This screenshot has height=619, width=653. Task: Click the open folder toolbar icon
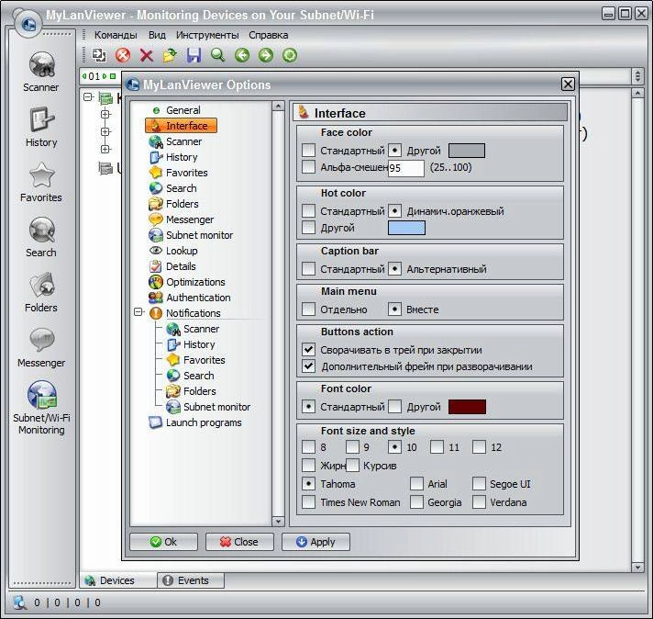(170, 54)
